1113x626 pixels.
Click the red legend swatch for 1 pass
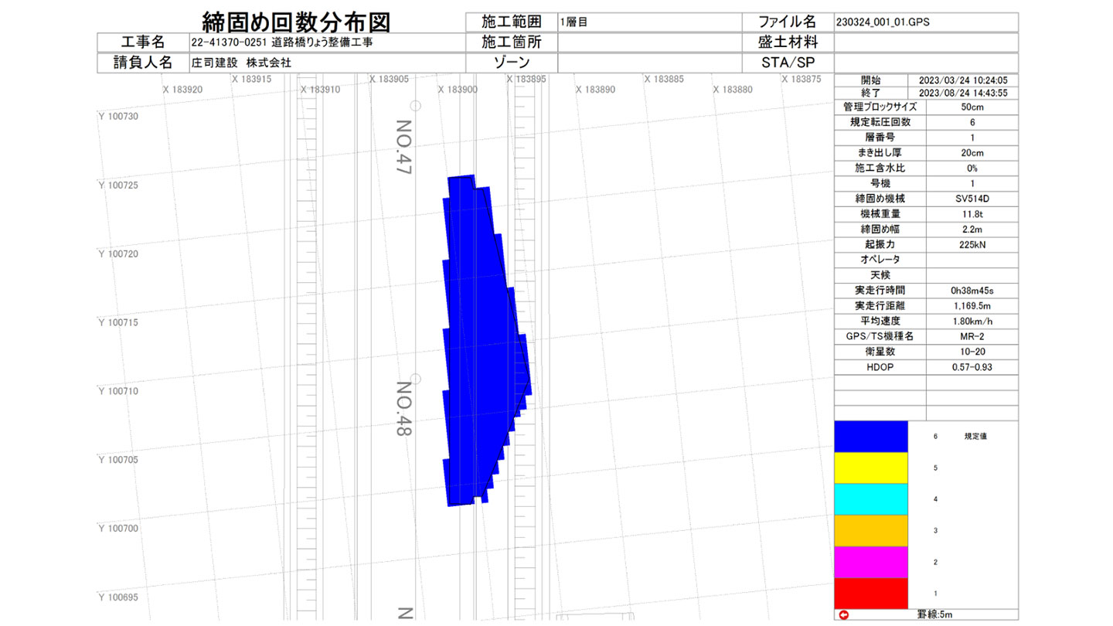[x=870, y=593]
